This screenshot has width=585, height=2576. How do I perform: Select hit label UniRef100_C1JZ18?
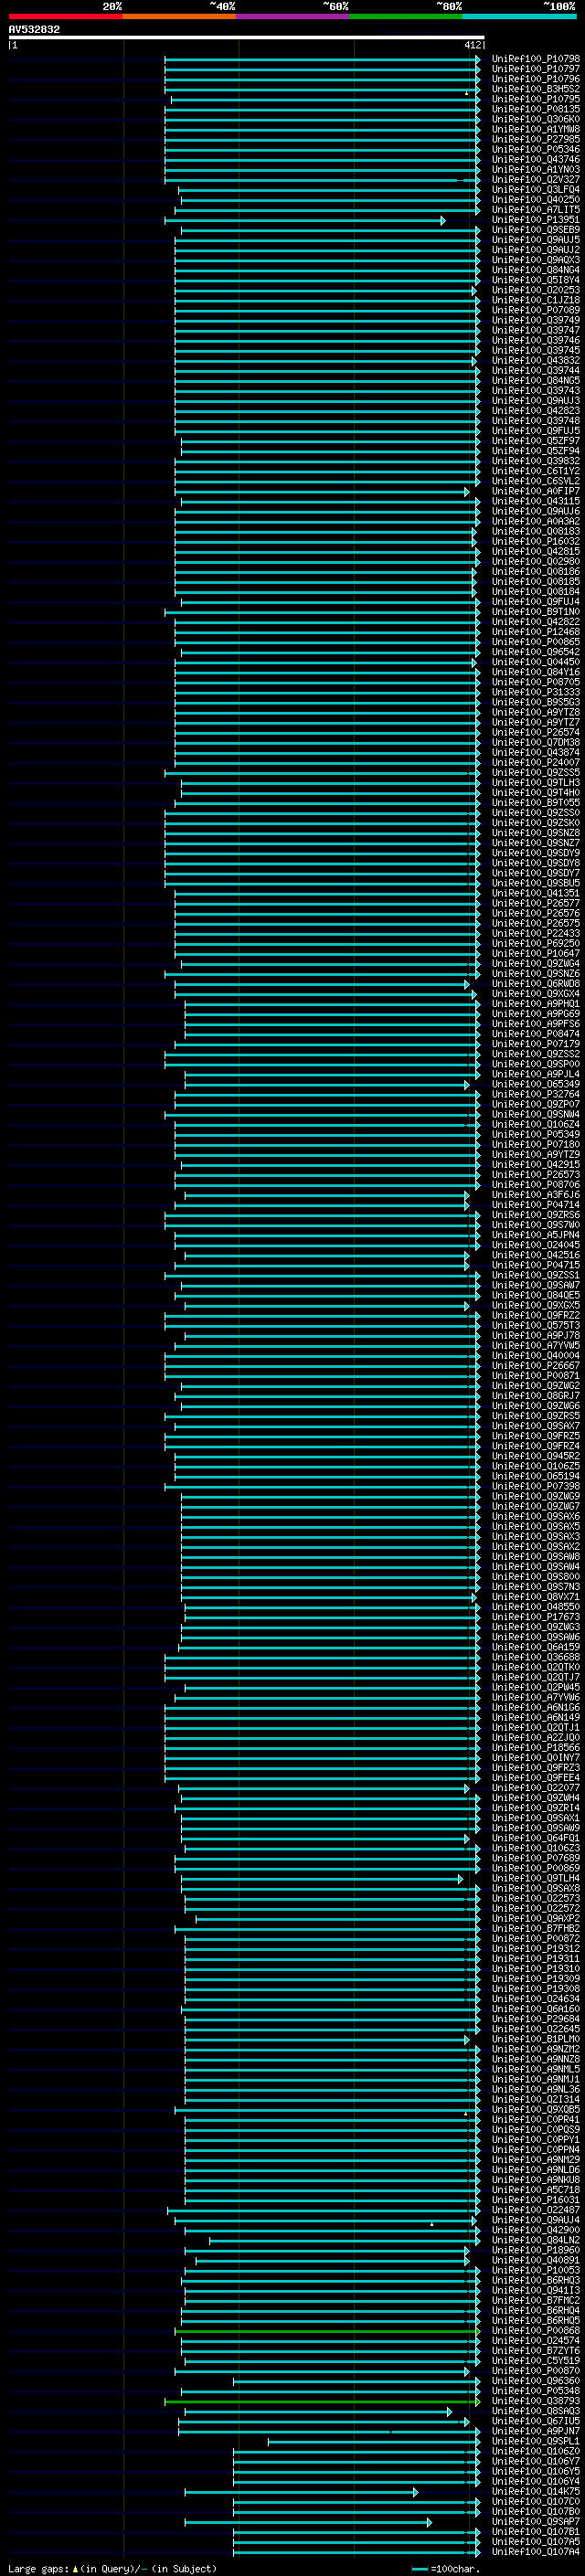(536, 300)
